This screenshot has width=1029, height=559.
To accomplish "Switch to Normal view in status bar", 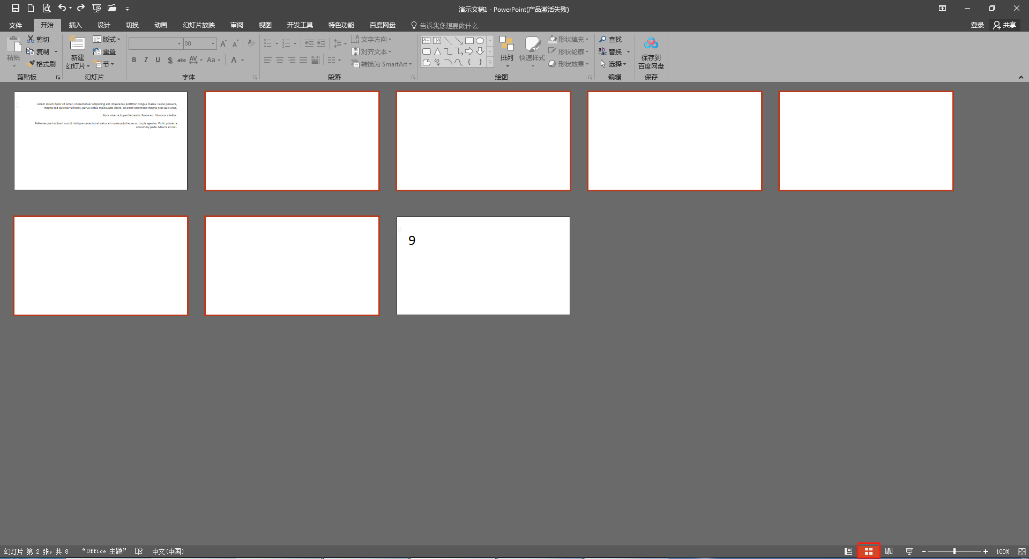I will click(848, 551).
